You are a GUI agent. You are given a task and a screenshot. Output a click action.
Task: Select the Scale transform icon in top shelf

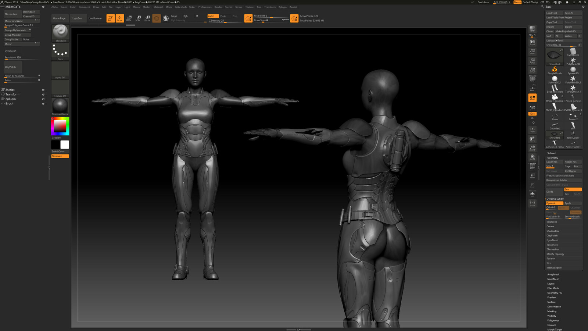(138, 18)
